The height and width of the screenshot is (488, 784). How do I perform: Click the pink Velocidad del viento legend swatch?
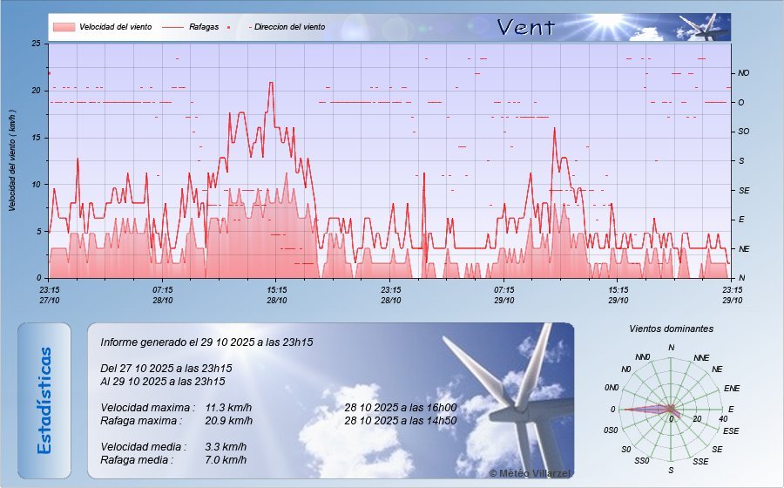tap(64, 27)
